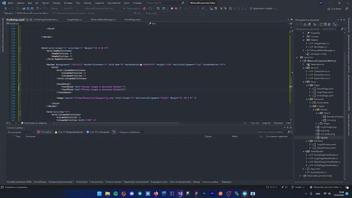Collapse the Services folder node
Screen dimensions: 352x198
304,68
